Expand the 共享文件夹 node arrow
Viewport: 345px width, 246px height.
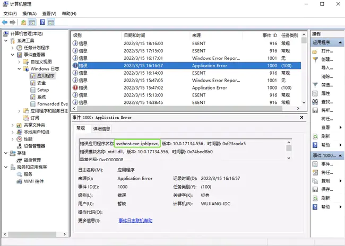pos(13,125)
